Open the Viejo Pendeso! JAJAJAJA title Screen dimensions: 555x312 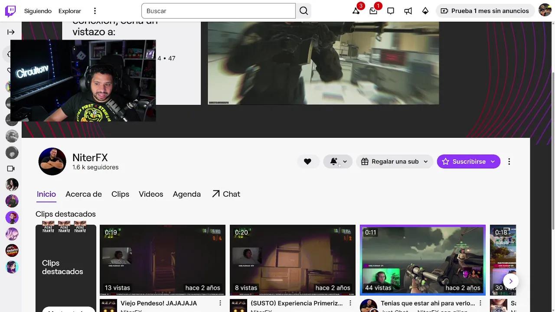point(159,303)
